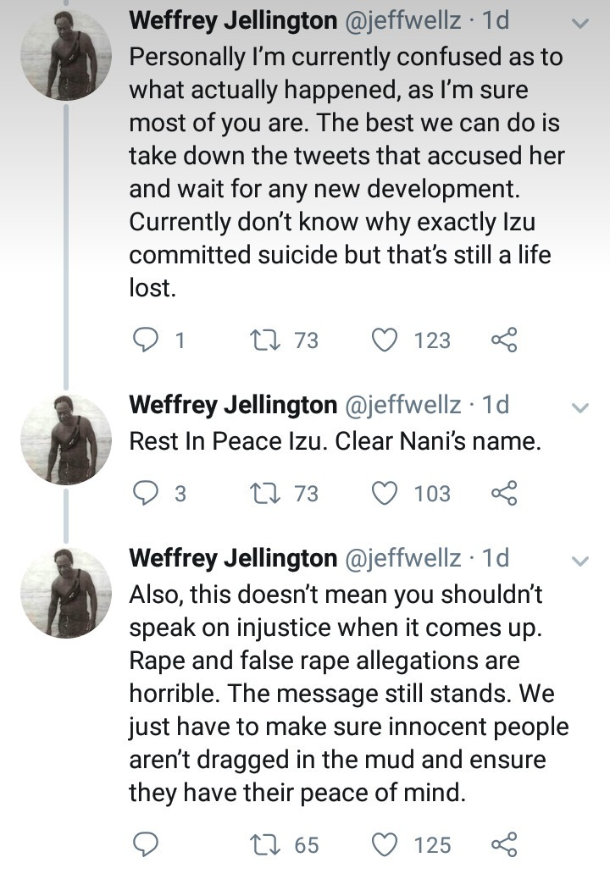Share the 'Rest In Peace Izu' tweet
610x874 pixels.
pyautogui.click(x=503, y=493)
